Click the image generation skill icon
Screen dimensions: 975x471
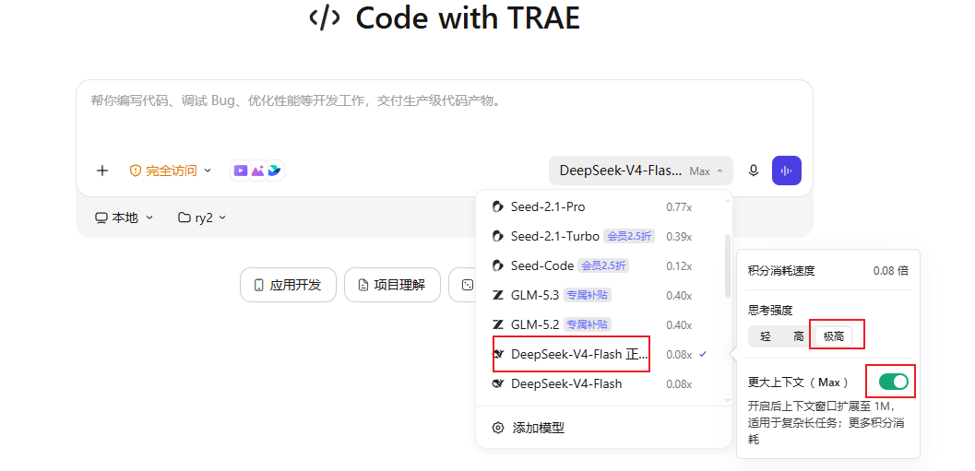[257, 171]
